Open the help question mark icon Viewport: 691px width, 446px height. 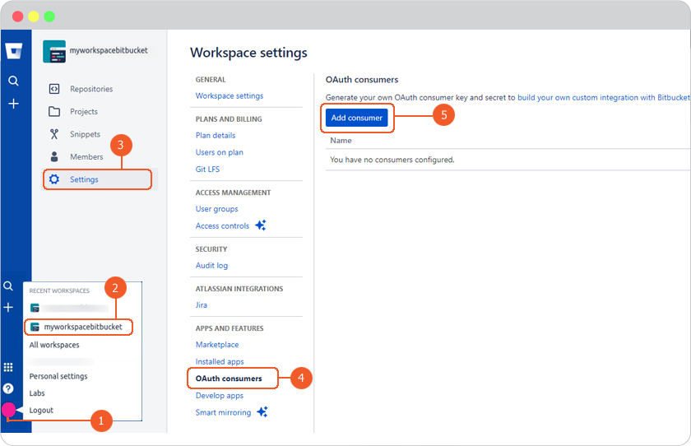(x=8, y=388)
